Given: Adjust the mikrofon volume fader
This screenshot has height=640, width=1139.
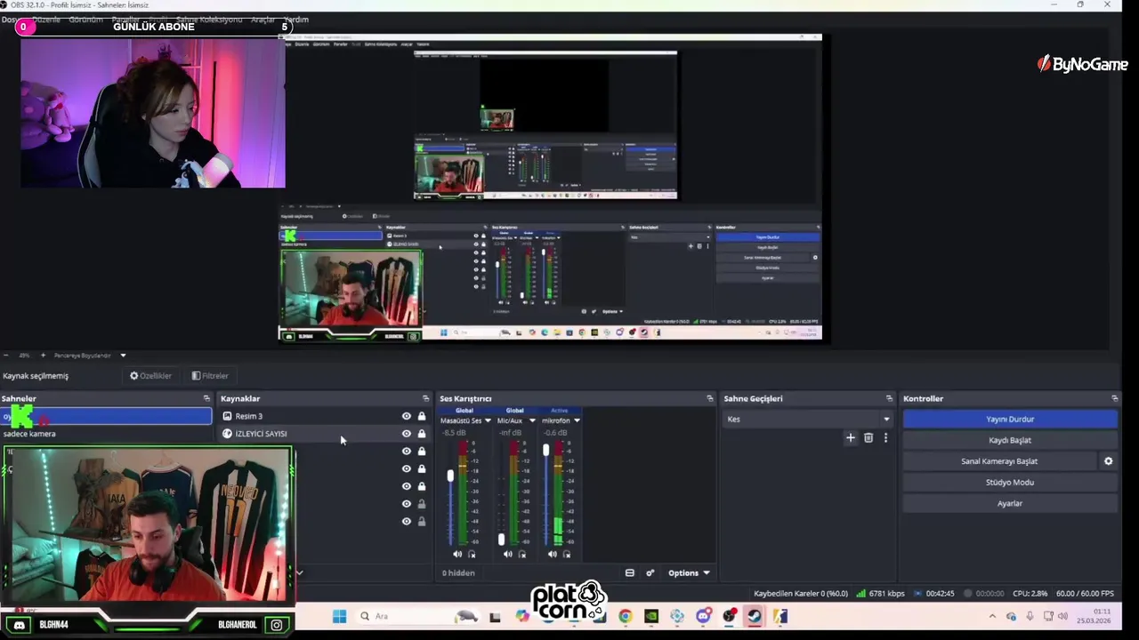Looking at the screenshot, I should tap(545, 450).
